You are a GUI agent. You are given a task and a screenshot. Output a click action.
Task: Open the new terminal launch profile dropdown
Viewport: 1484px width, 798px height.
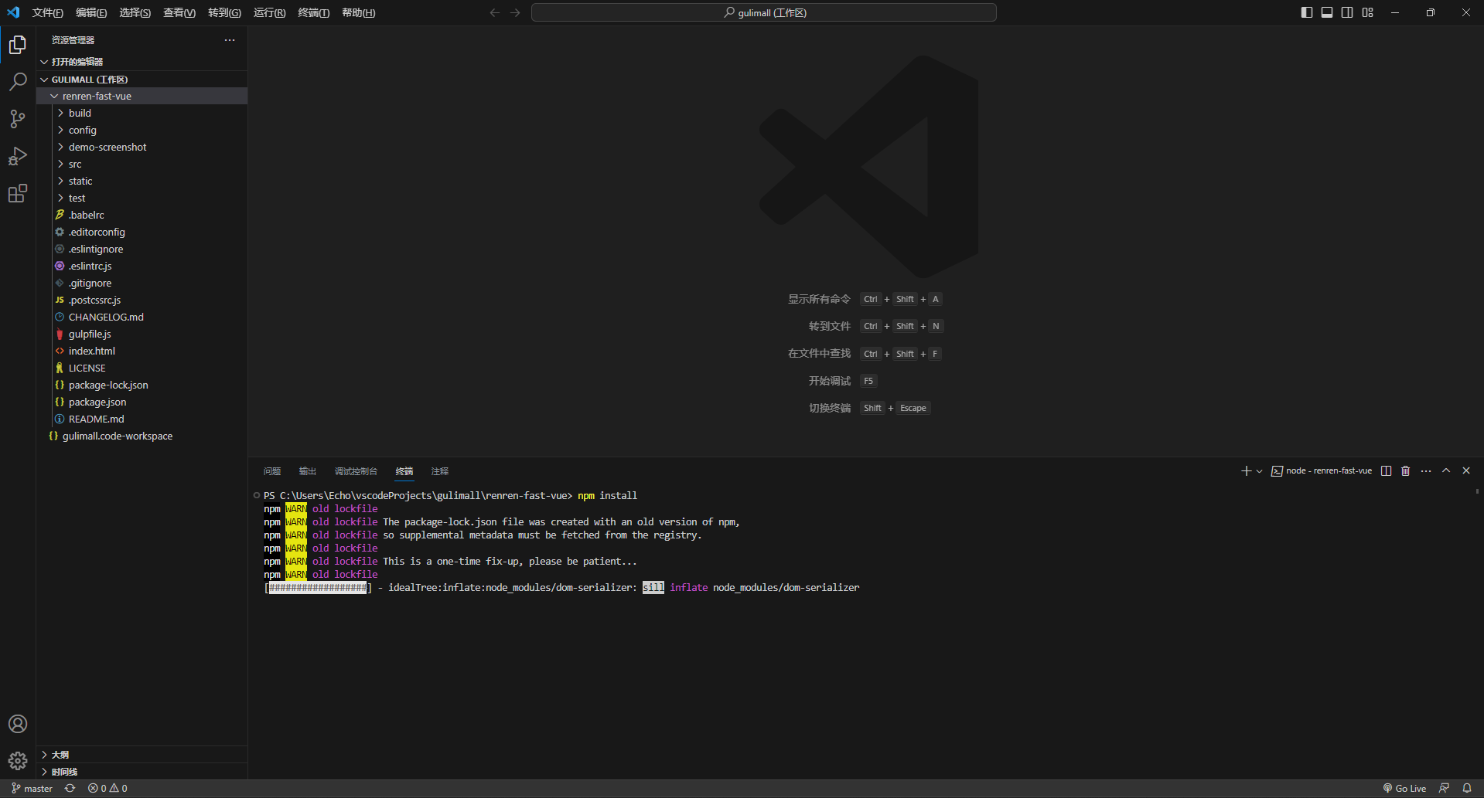tap(1260, 471)
